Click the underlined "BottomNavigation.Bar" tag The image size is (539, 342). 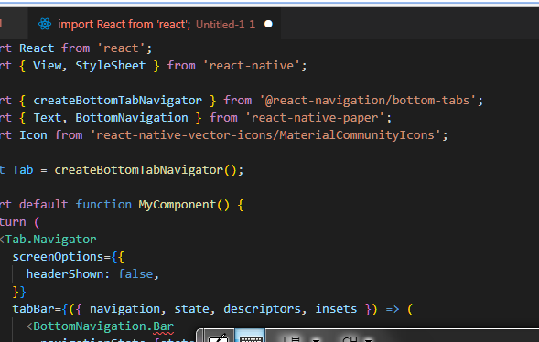(103, 326)
